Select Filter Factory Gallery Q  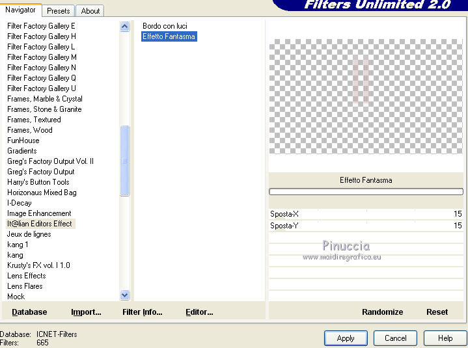click(x=42, y=78)
